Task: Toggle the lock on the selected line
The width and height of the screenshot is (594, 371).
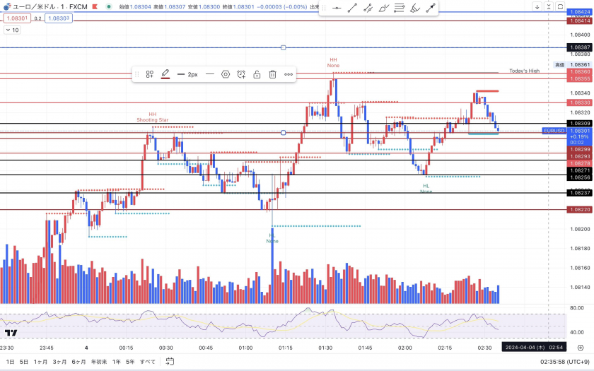Action: click(257, 74)
